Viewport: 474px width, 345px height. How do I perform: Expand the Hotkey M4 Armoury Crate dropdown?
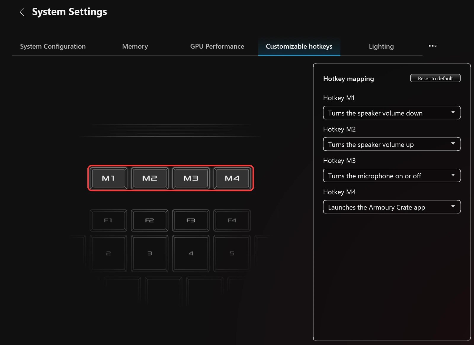pyautogui.click(x=392, y=207)
